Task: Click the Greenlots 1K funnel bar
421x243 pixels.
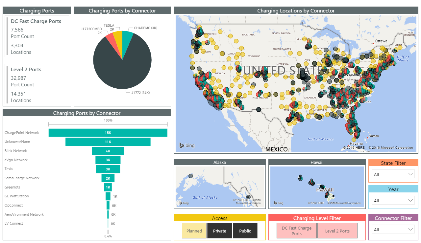Action: click(108, 187)
